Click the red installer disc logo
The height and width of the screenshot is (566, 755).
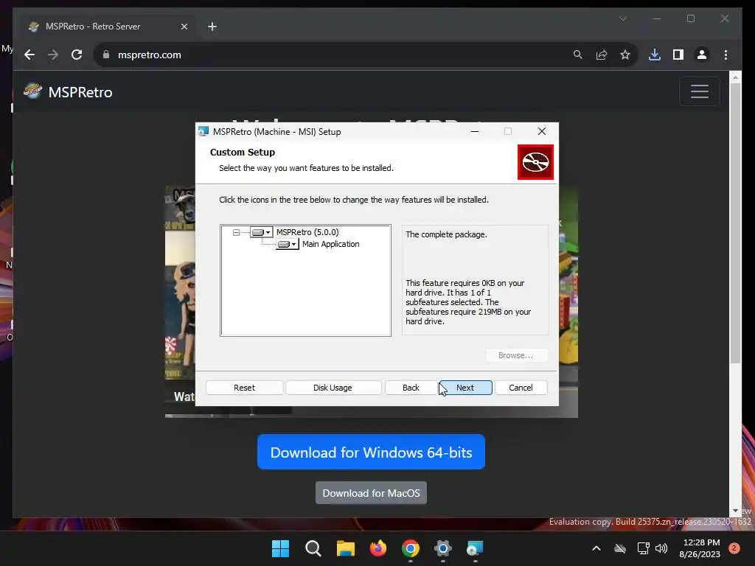coord(535,161)
